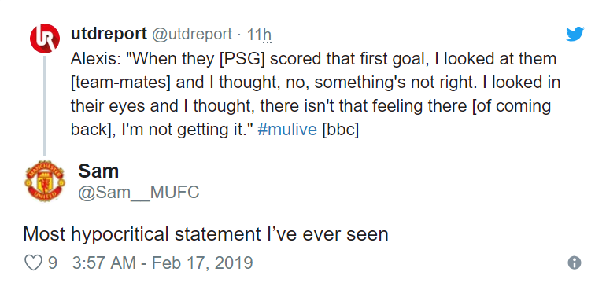Like the tweet with the heart icon
Screen dimensions: 606x283
coord(33,263)
